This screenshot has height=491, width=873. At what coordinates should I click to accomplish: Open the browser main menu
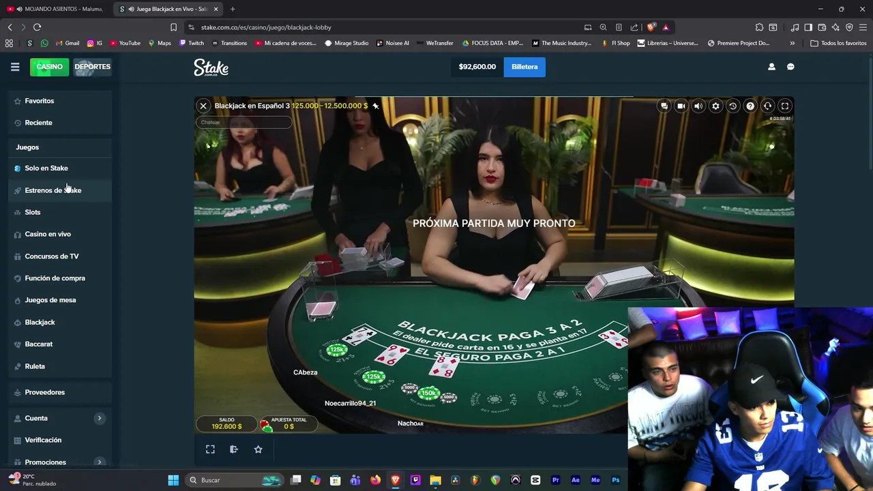pyautogui.click(x=863, y=27)
